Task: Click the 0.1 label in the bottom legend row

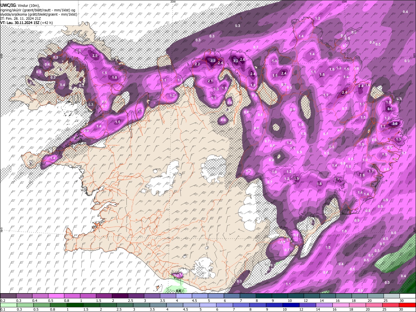Action: click(2, 310)
